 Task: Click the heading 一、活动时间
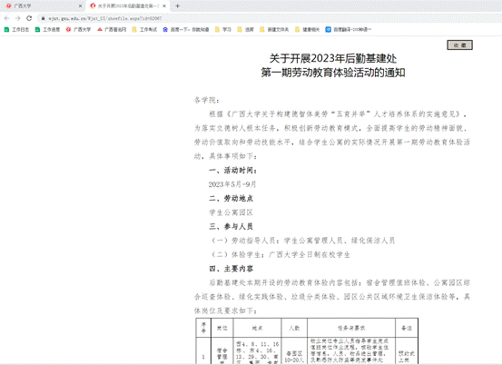point(232,171)
